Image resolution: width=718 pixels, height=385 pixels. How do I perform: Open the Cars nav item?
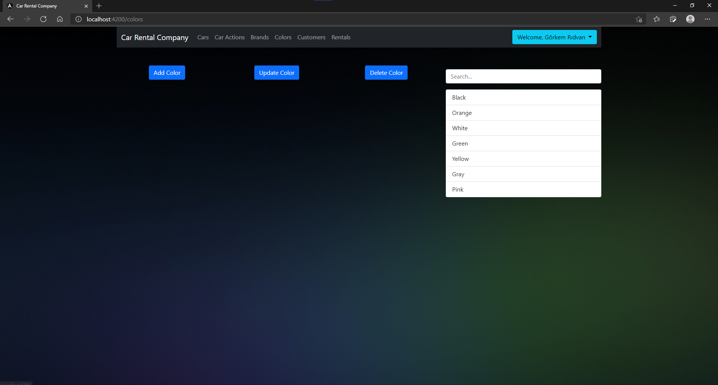(x=203, y=37)
